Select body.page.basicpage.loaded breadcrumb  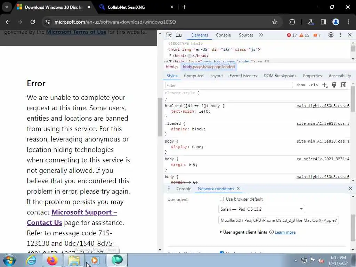tap(209, 67)
